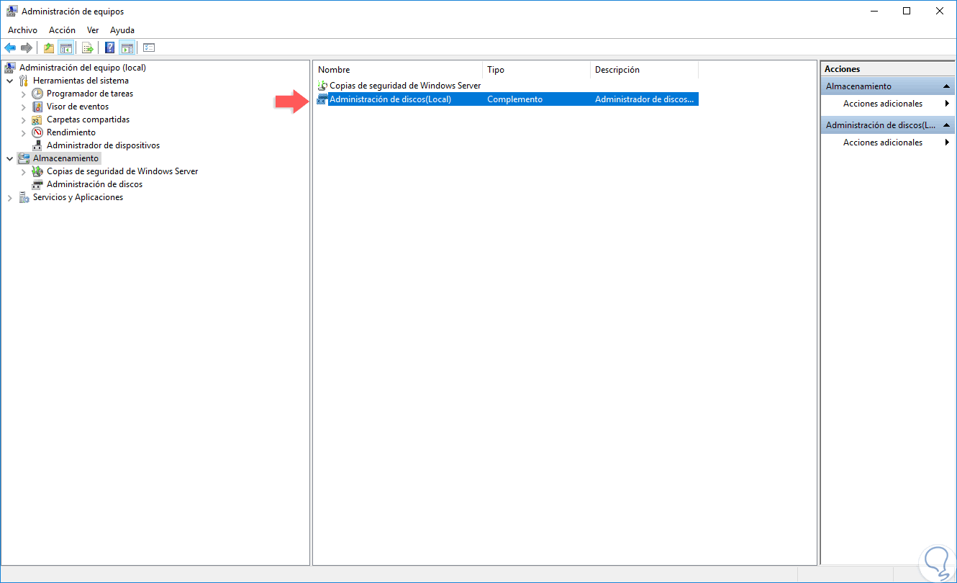Select the Rendimiento gauge icon
957x583 pixels.
click(37, 132)
